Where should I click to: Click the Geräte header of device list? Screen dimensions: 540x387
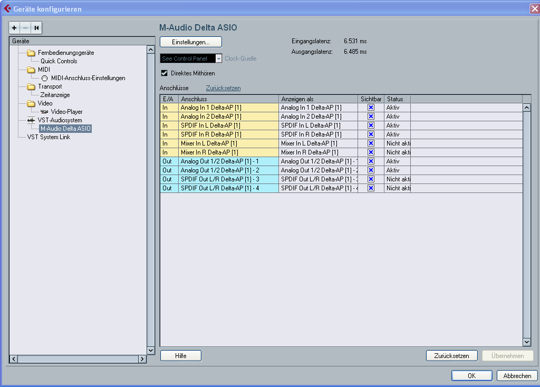pos(82,41)
